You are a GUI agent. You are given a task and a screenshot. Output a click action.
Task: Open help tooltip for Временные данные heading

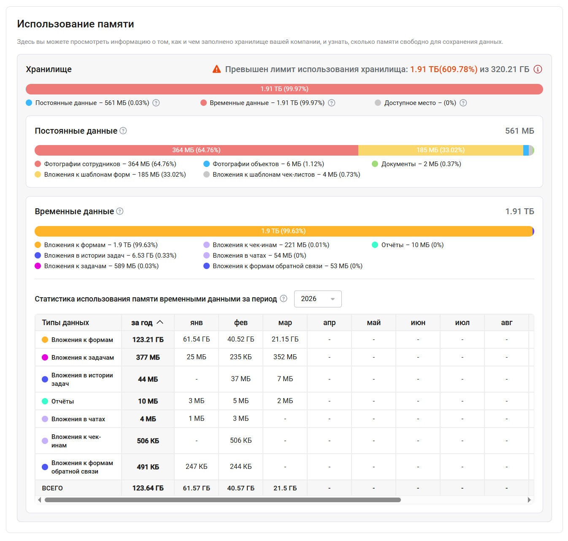point(120,211)
